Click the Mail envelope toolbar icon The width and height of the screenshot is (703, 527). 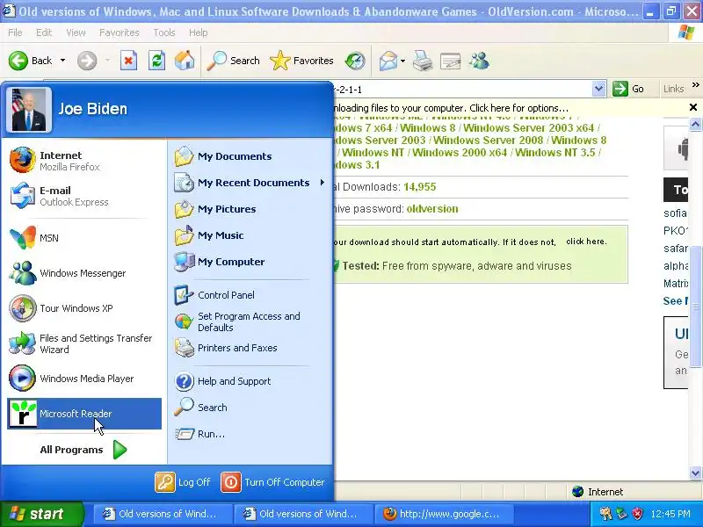388,61
